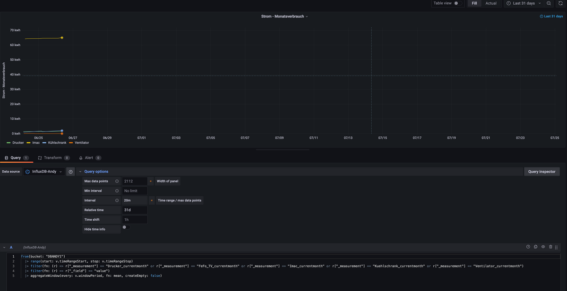Click the data source help icon
Screen dimensions: 567x291
pyautogui.click(x=70, y=172)
